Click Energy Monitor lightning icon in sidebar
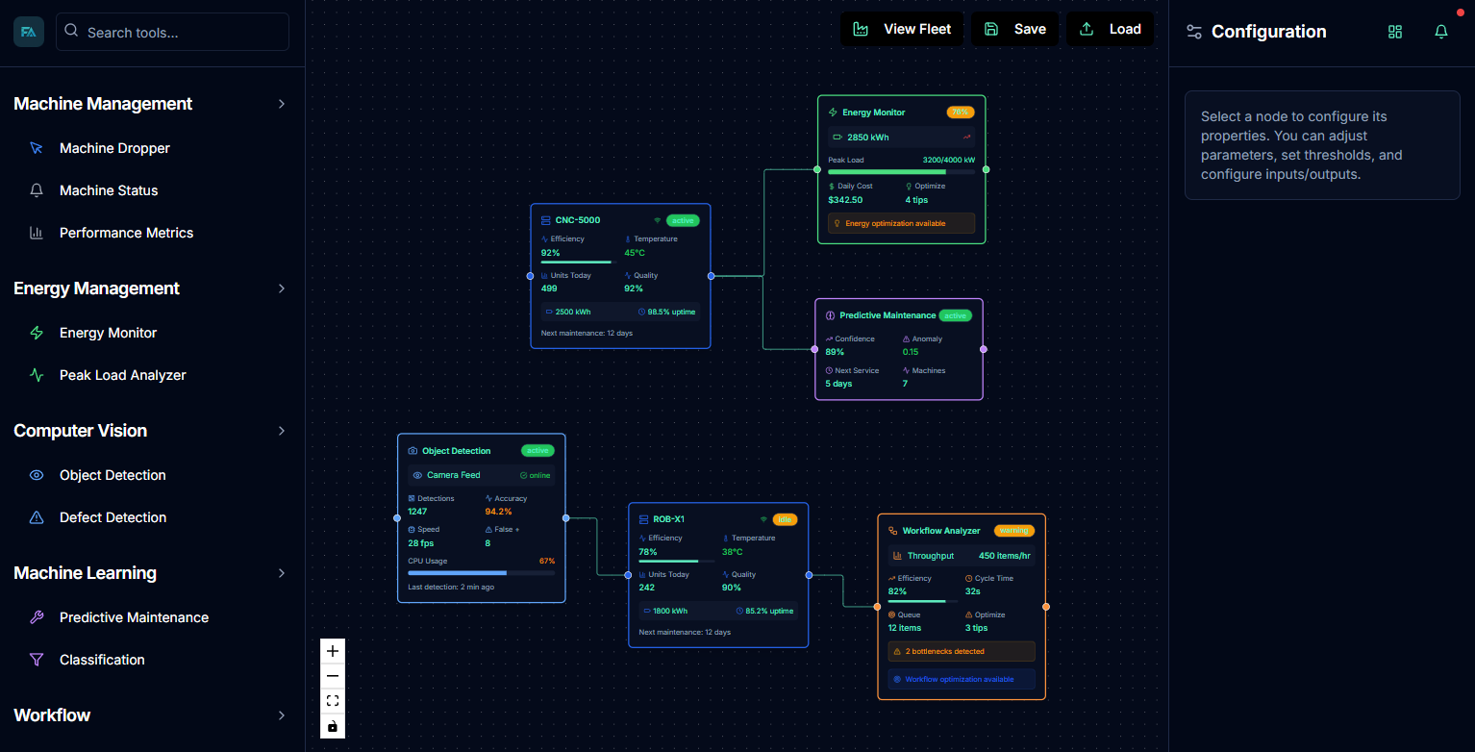This screenshot has height=752, width=1475. coord(37,333)
